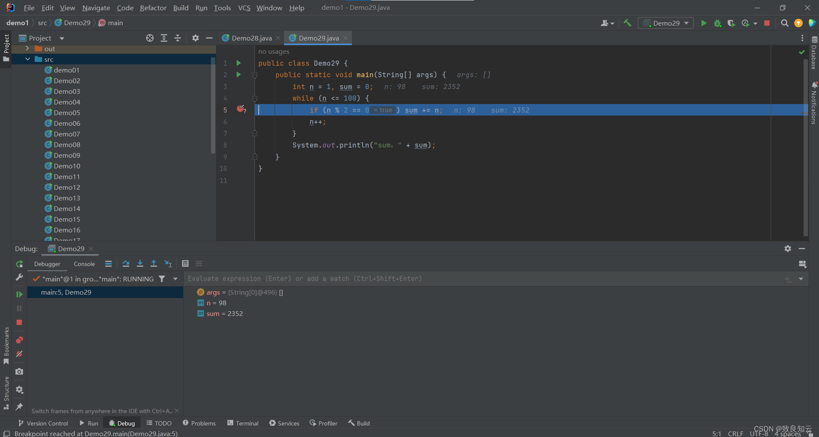
Task: Open the Navigate menu
Action: pos(96,8)
